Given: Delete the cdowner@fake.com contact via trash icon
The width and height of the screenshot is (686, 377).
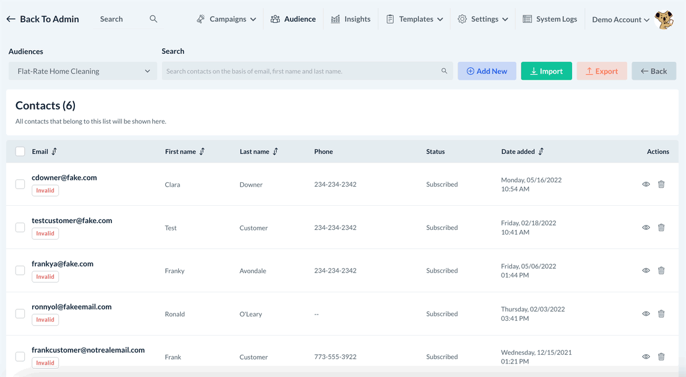Looking at the screenshot, I should click(x=661, y=184).
